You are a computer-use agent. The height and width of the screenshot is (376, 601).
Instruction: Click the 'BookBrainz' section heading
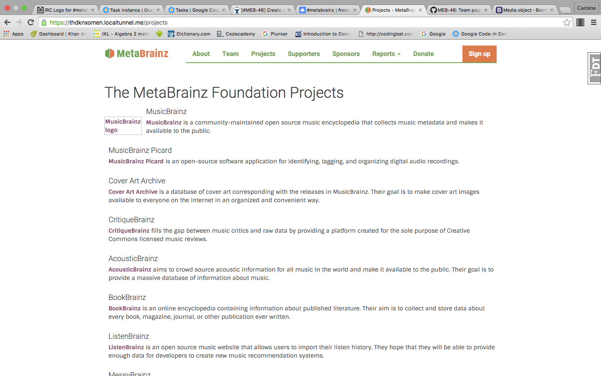point(127,297)
